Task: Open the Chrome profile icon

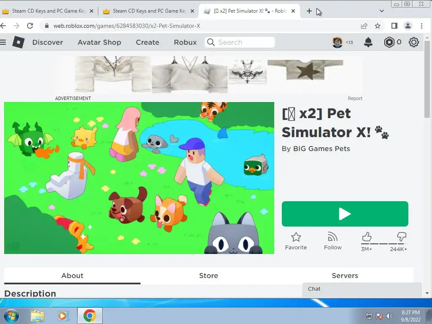Action: coord(408,26)
